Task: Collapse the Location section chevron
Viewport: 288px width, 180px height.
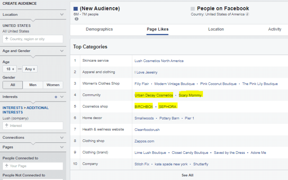Action: tap(62, 14)
